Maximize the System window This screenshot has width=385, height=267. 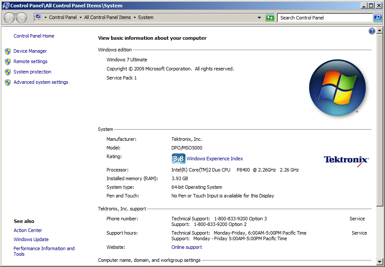tap(371, 5)
